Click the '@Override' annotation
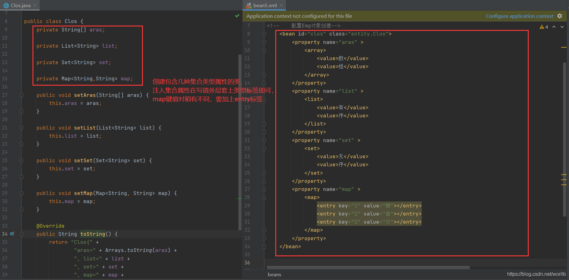 click(x=50, y=226)
